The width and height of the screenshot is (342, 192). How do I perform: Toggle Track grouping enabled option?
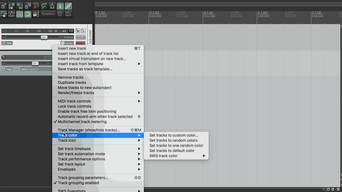[78, 183]
